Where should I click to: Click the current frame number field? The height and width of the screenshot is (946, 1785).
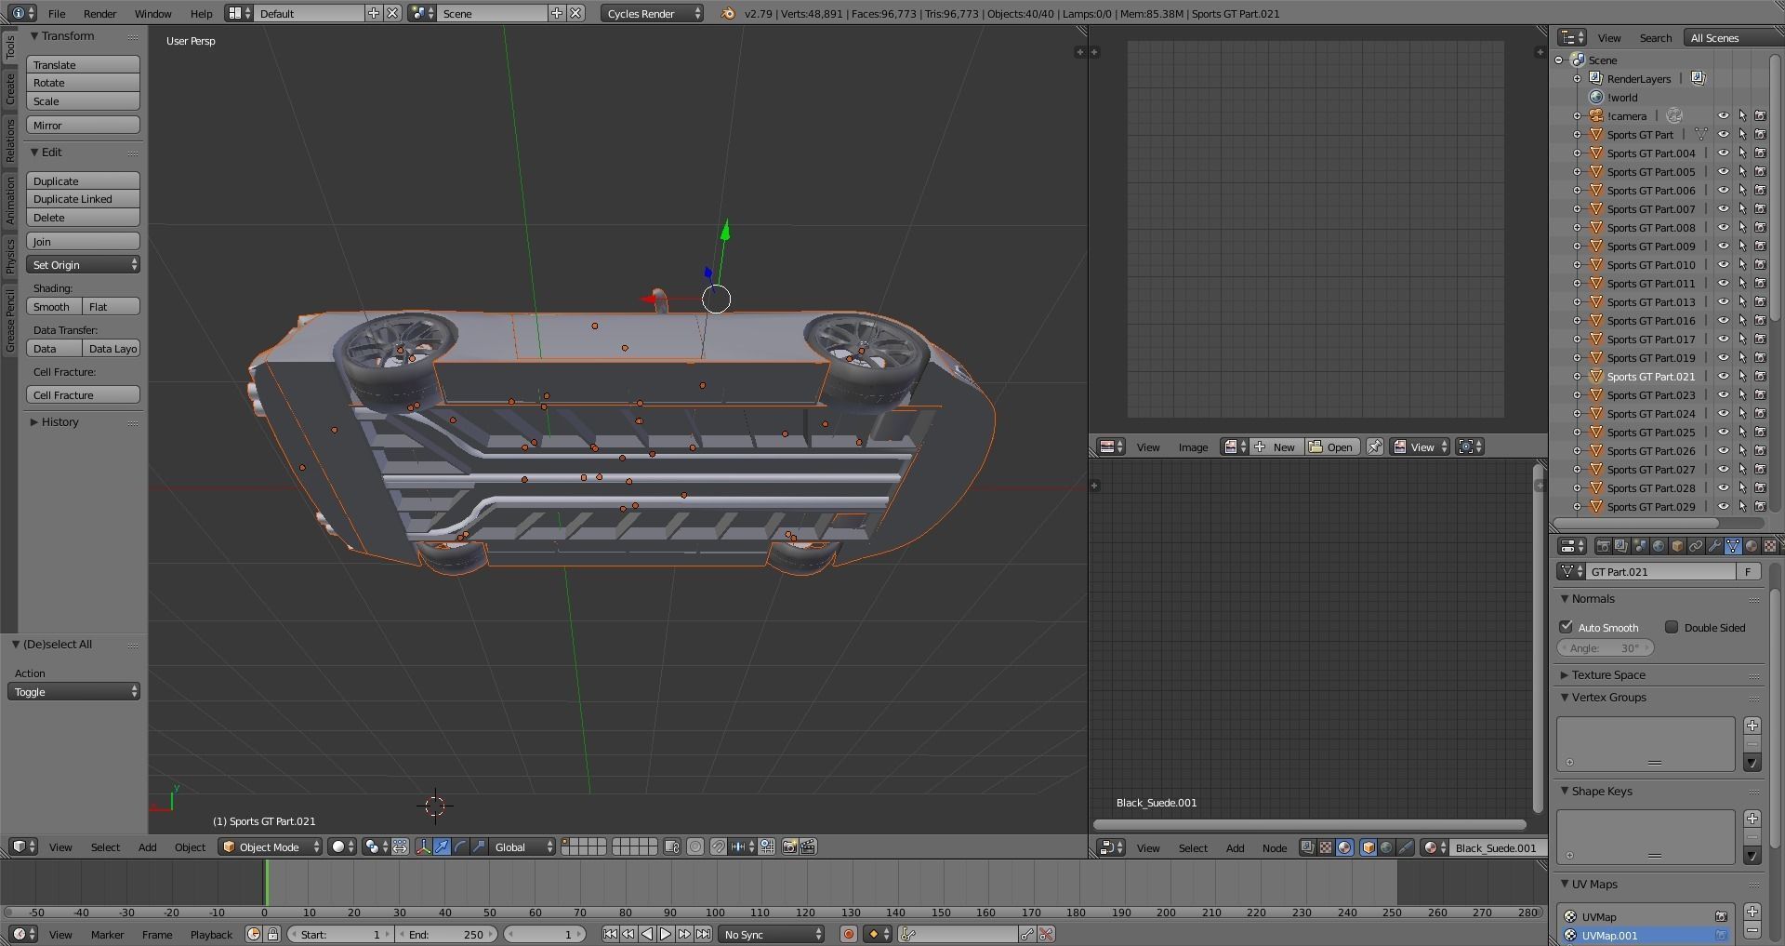coord(544,934)
